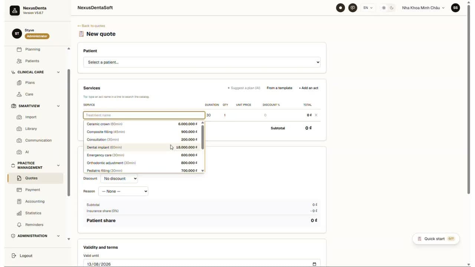The width and height of the screenshot is (475, 267).
Task: Click the Valid until date field
Action: point(202,264)
